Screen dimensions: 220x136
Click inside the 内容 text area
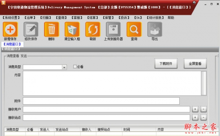(112, 83)
